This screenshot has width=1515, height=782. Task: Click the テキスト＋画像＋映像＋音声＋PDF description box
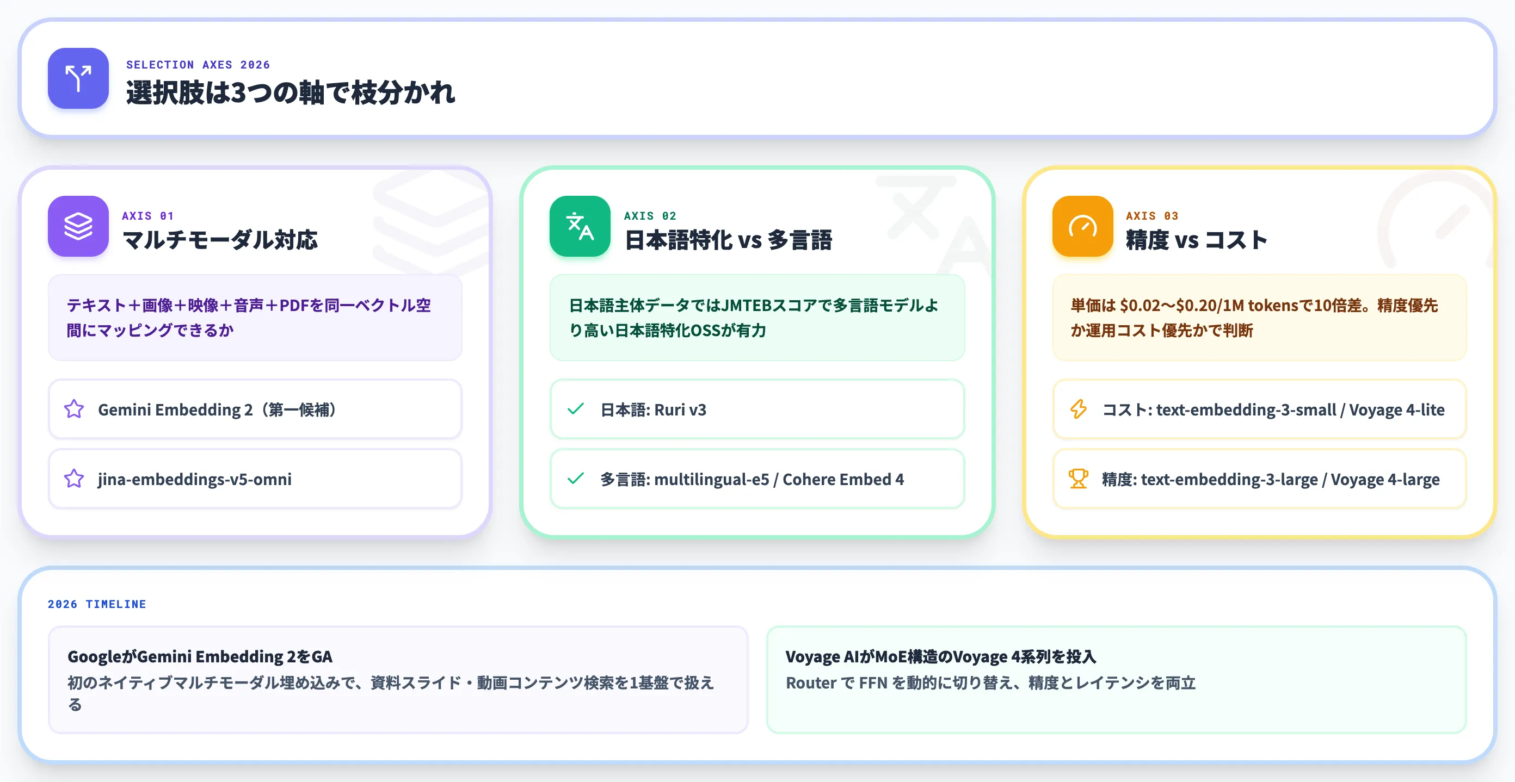point(255,318)
